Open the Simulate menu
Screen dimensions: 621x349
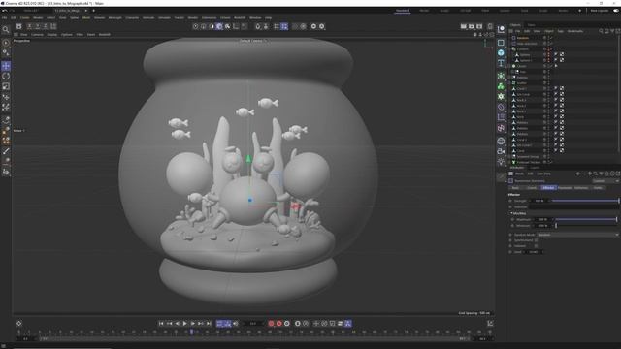click(164, 17)
